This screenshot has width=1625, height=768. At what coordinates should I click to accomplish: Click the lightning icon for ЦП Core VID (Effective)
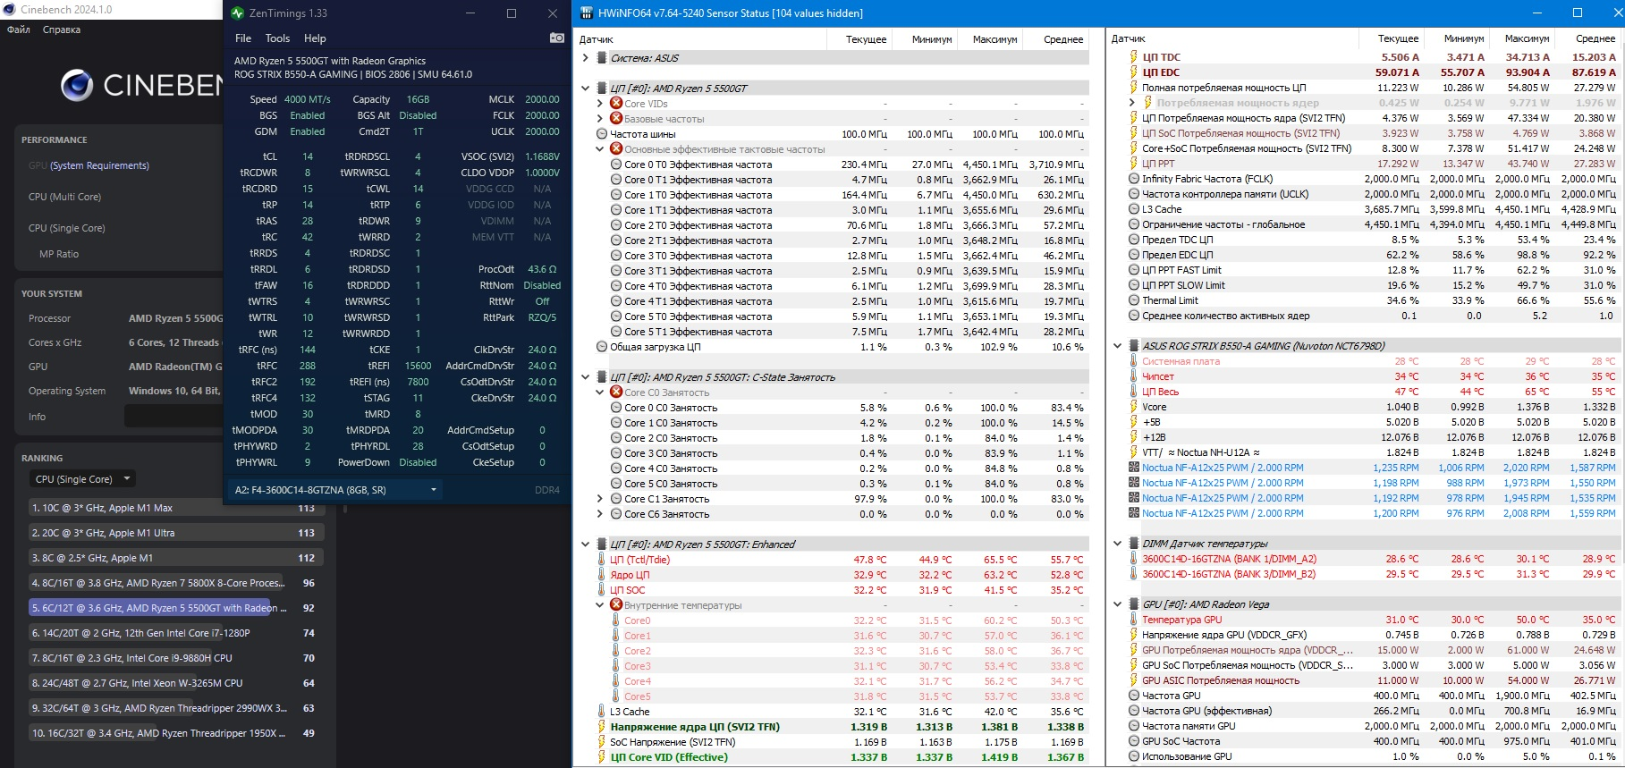pyautogui.click(x=602, y=757)
